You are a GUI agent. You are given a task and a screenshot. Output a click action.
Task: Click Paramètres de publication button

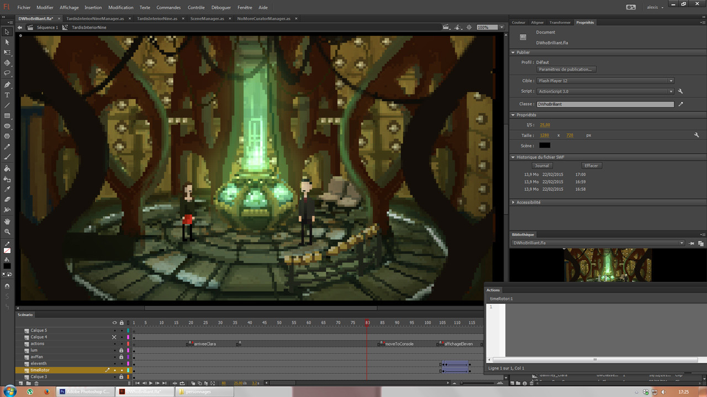[565, 69]
